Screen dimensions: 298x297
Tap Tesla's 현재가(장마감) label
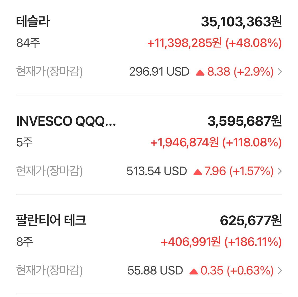coord(50,72)
